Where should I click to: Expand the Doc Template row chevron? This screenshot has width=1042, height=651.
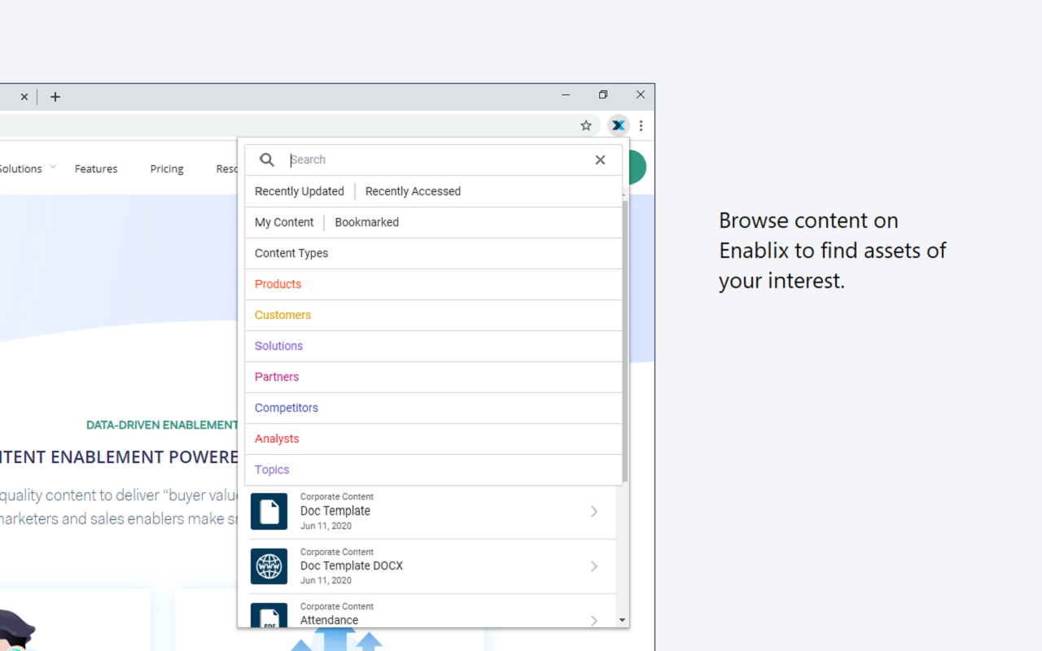coord(594,511)
